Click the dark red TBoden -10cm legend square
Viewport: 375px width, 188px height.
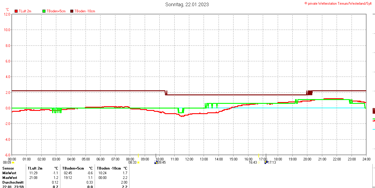coord(72,11)
